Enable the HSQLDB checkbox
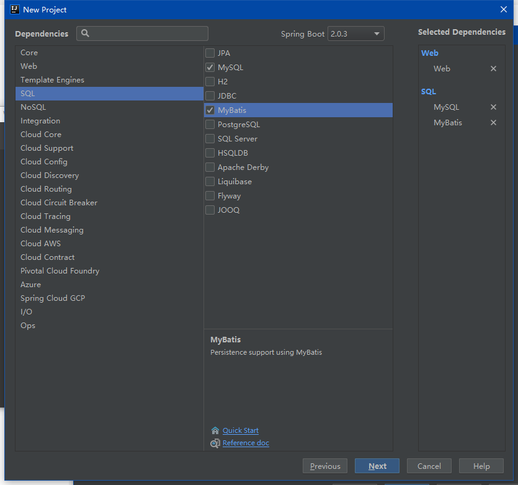 click(210, 153)
